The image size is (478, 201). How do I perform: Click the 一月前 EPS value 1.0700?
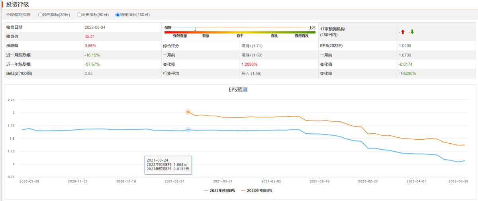click(x=405, y=55)
